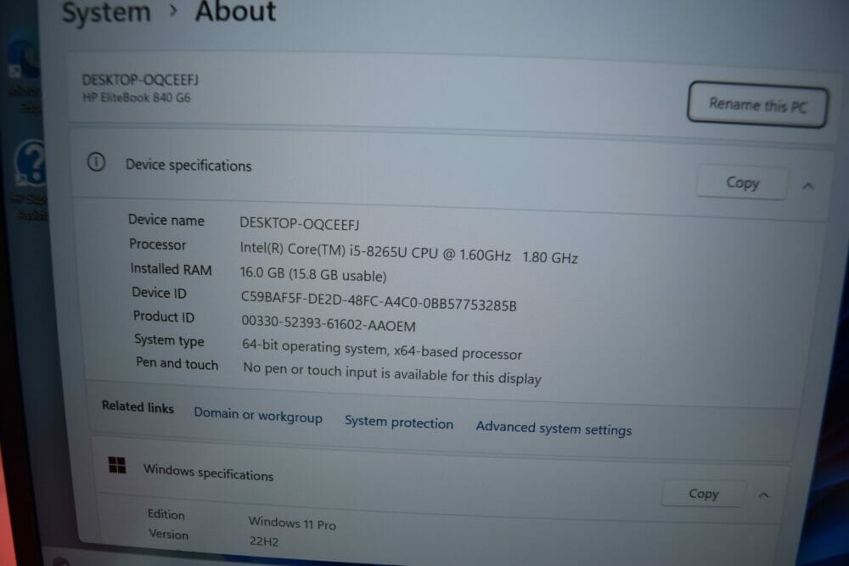The width and height of the screenshot is (849, 566).
Task: Click the Windows specifications heading
Action: [209, 473]
